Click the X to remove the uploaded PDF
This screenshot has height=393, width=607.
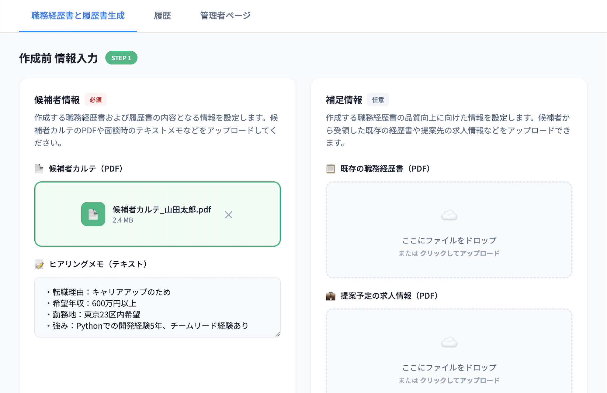coord(228,214)
